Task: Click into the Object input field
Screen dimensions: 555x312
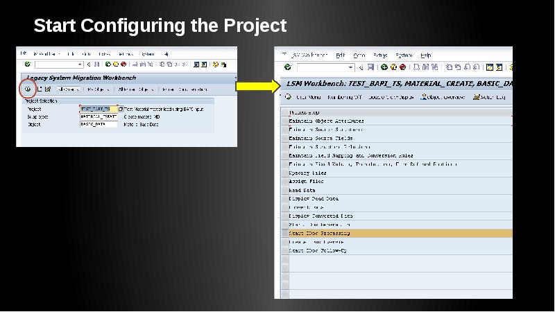Action: click(99, 125)
